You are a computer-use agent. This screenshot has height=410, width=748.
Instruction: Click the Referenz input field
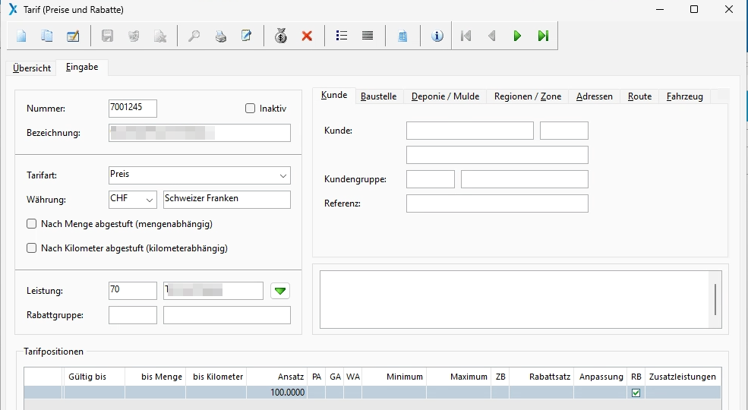pos(497,203)
